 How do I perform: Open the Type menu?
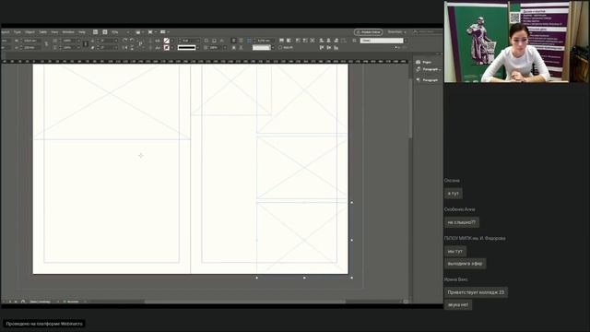pos(18,32)
